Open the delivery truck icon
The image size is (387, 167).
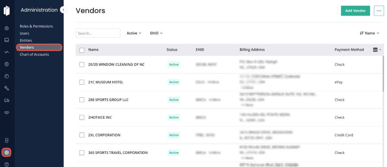(x=7, y=100)
